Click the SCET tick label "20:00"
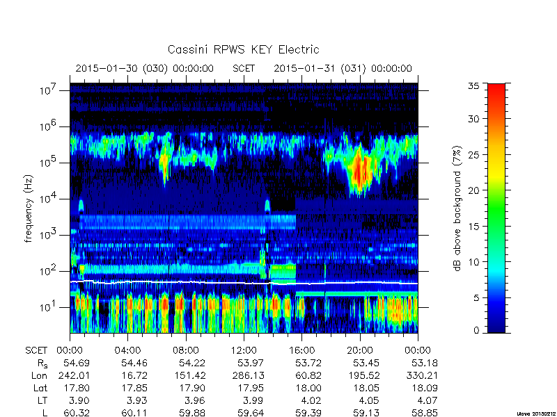The width and height of the screenshot is (557, 417). 359,350
